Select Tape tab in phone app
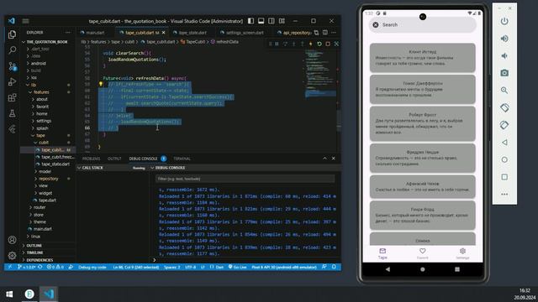The width and height of the screenshot is (538, 302). click(382, 253)
